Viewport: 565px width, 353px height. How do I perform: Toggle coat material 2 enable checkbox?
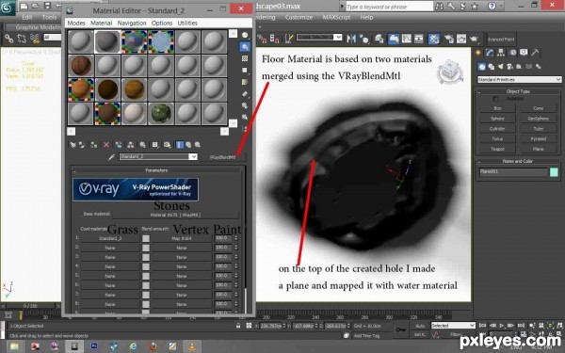click(x=146, y=248)
